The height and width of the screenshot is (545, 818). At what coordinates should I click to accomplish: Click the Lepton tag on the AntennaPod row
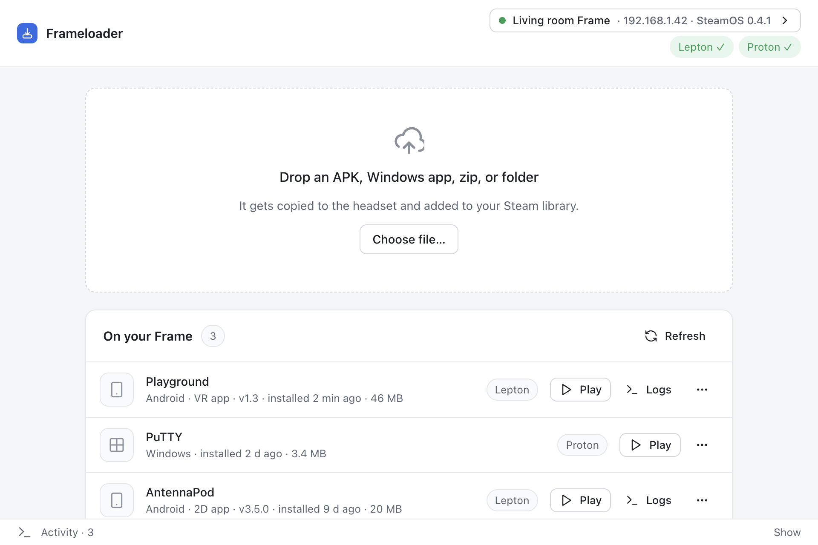click(x=512, y=500)
